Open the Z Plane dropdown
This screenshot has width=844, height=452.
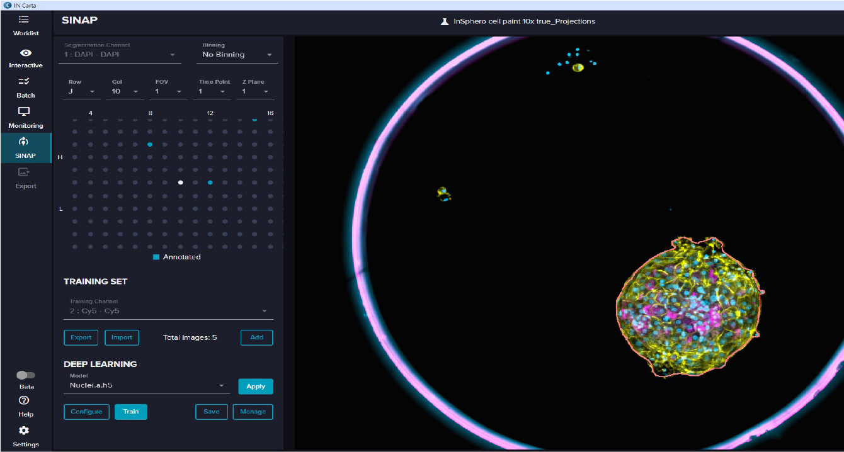click(256, 92)
